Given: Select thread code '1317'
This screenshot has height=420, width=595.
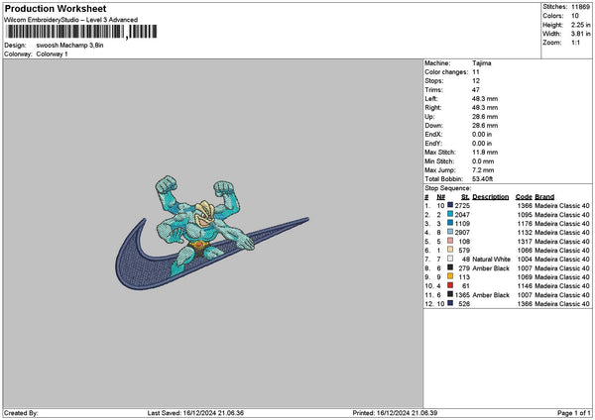Looking at the screenshot, I should point(525,242).
